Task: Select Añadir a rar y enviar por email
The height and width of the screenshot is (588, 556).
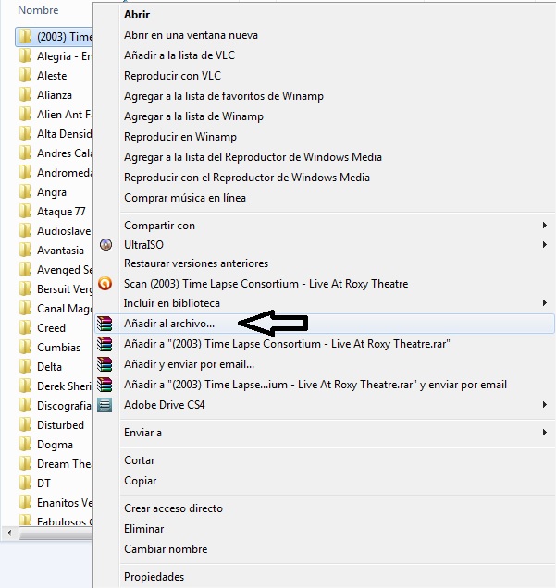Action: (x=315, y=385)
